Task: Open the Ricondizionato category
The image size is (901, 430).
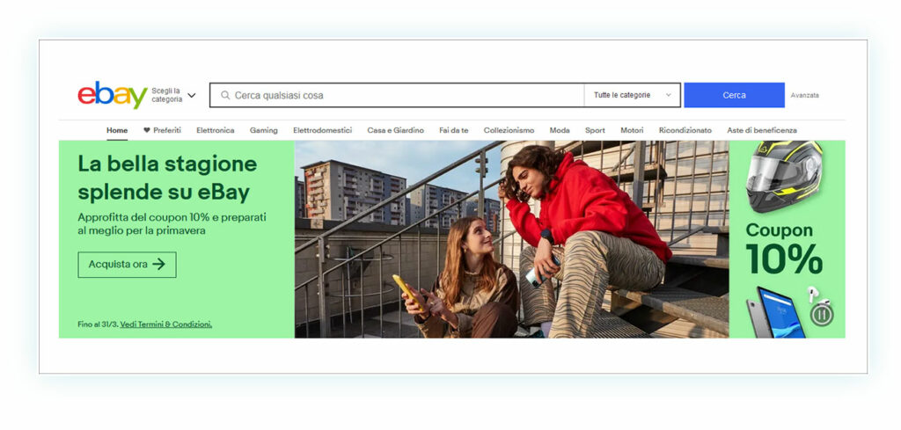Action: [685, 130]
